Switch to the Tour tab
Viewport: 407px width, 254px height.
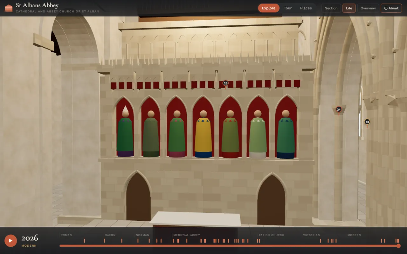(288, 8)
